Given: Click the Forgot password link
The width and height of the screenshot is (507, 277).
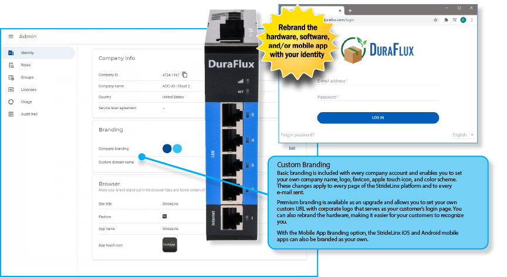Looking at the screenshot, I should tap(298, 135).
